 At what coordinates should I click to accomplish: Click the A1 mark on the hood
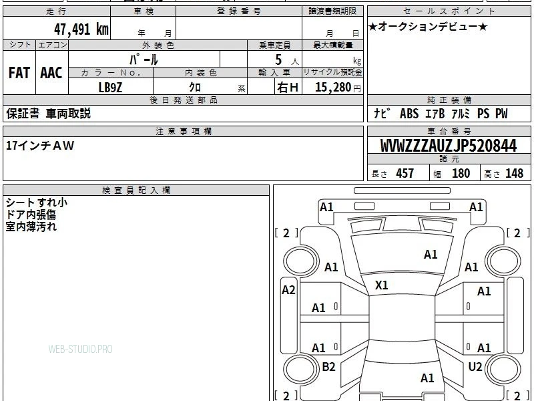click(431, 255)
